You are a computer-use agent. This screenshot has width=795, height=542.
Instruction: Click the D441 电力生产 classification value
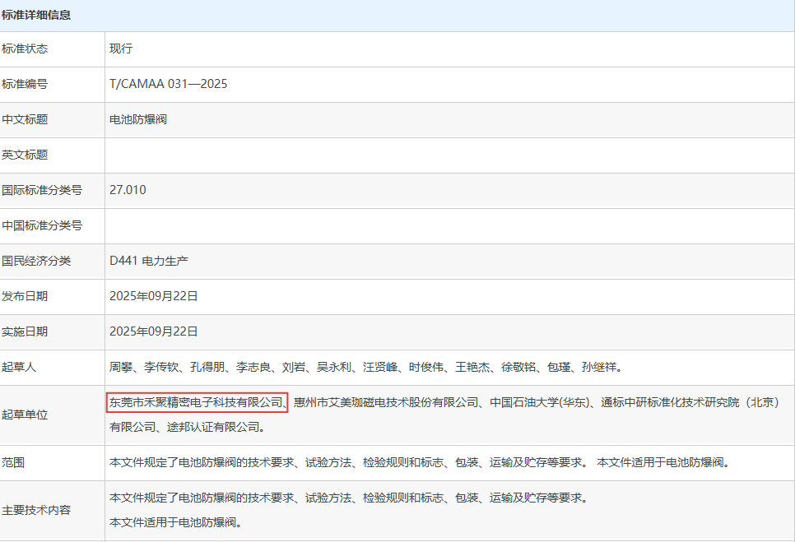(x=148, y=261)
